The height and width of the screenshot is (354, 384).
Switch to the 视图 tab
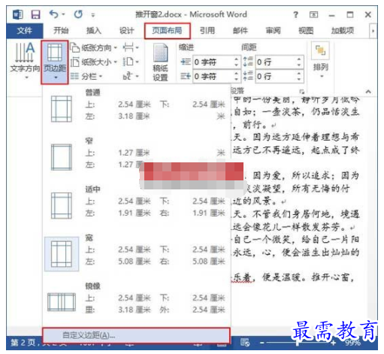(306, 31)
